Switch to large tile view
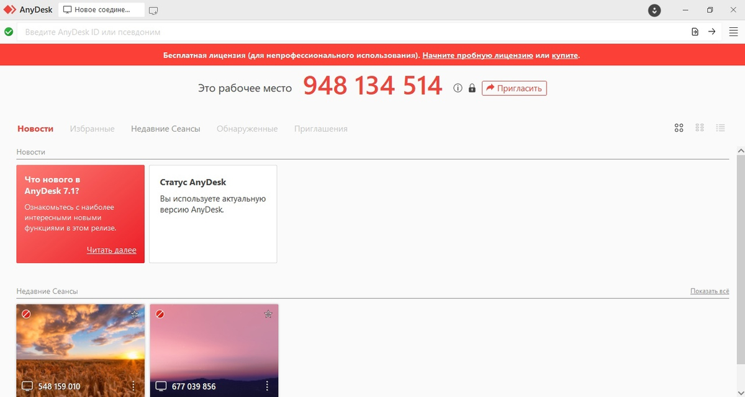Viewport: 745px width, 397px height. coord(679,128)
